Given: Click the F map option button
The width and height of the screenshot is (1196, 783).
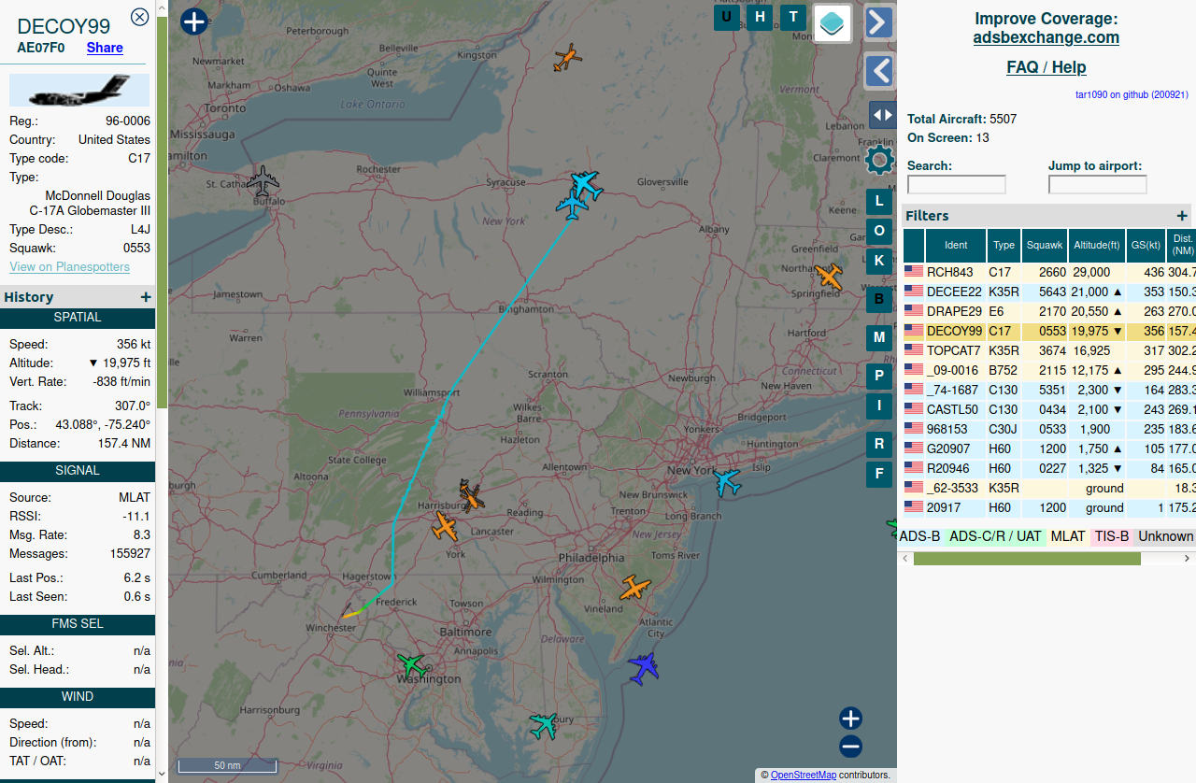Looking at the screenshot, I should pos(878,474).
